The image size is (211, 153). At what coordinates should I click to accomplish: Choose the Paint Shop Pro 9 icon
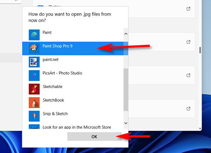point(34,49)
